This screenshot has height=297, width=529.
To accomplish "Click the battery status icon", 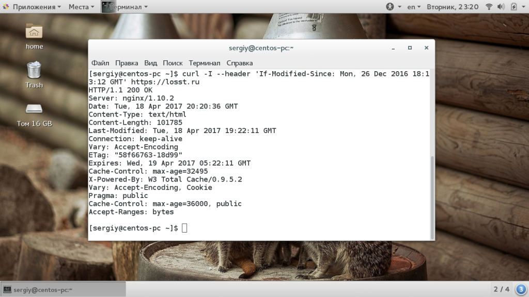I will (x=514, y=7).
